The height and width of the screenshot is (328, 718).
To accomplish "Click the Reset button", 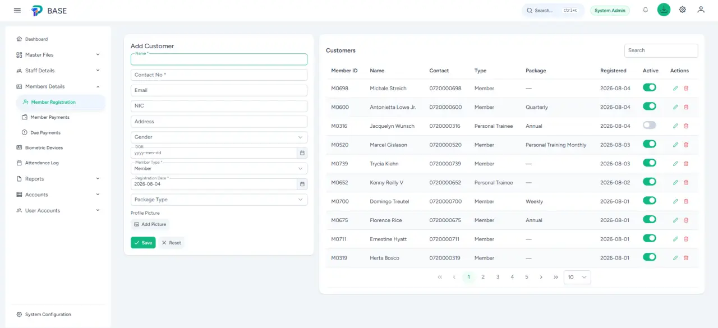I will point(171,243).
